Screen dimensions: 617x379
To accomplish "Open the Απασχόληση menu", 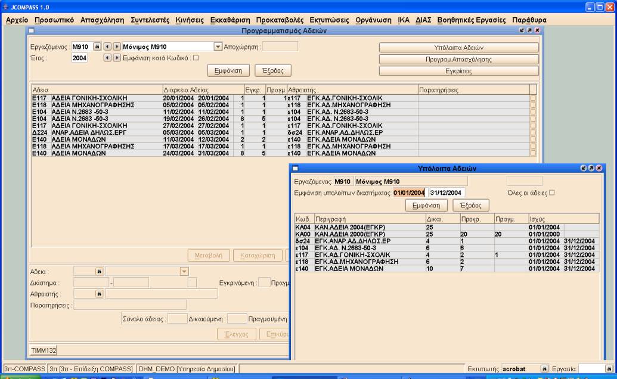I will (102, 20).
